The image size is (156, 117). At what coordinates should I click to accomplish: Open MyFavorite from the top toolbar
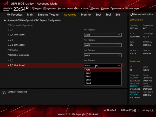(50, 9)
